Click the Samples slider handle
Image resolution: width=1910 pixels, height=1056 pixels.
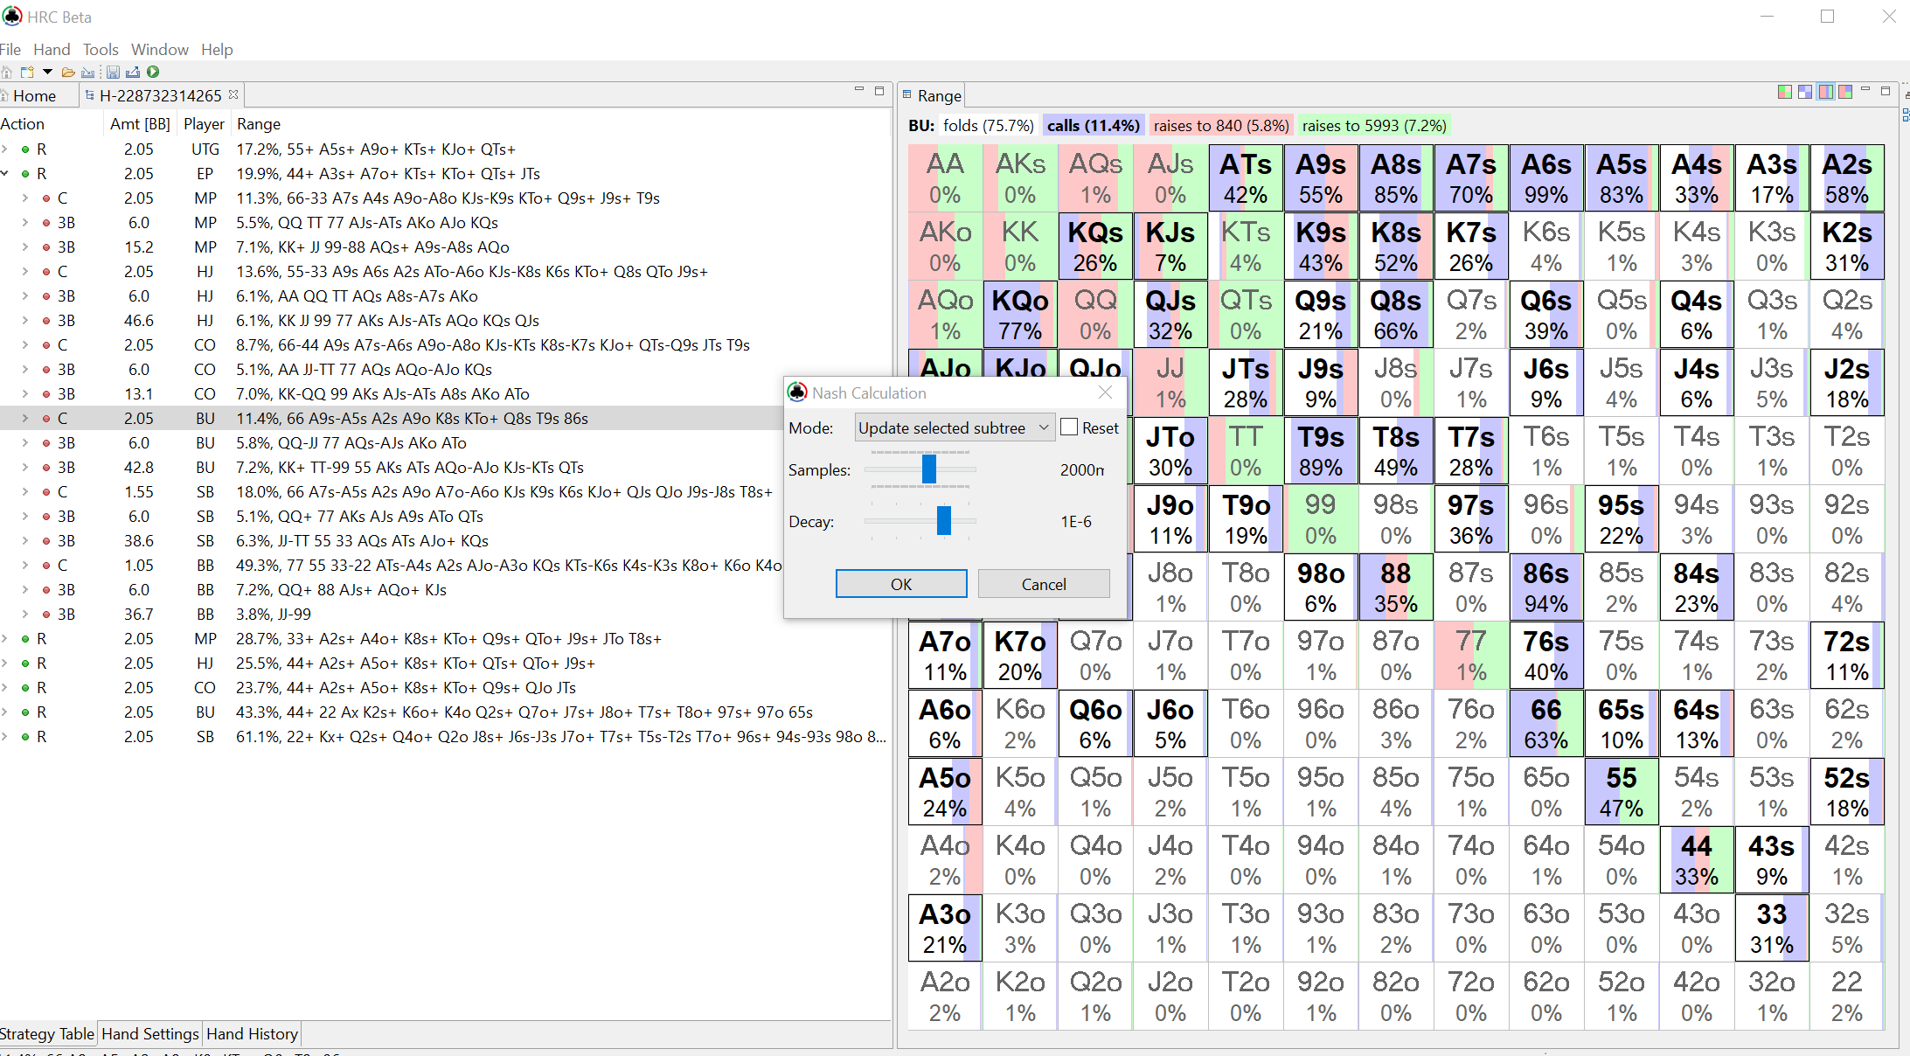coord(929,469)
